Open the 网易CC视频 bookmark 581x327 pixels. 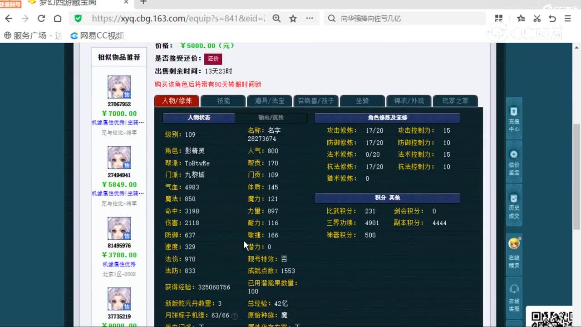click(97, 35)
